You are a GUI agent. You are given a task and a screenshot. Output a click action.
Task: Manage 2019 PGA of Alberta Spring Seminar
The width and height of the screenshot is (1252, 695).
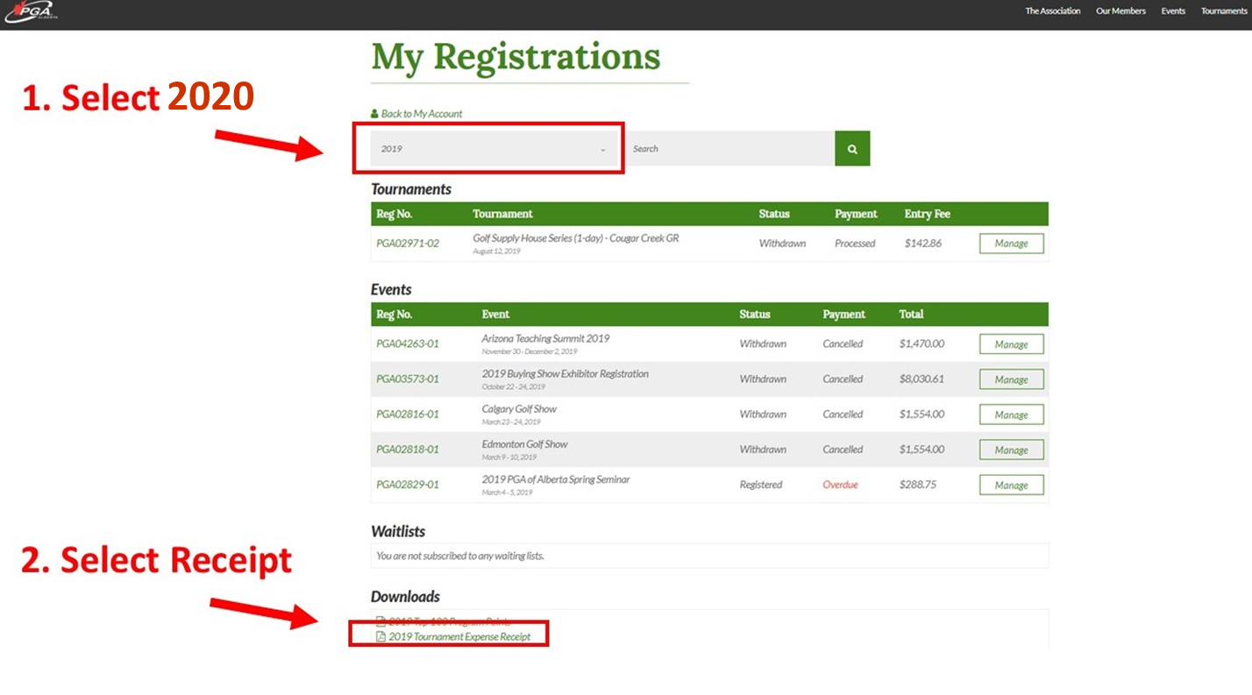coord(1011,485)
